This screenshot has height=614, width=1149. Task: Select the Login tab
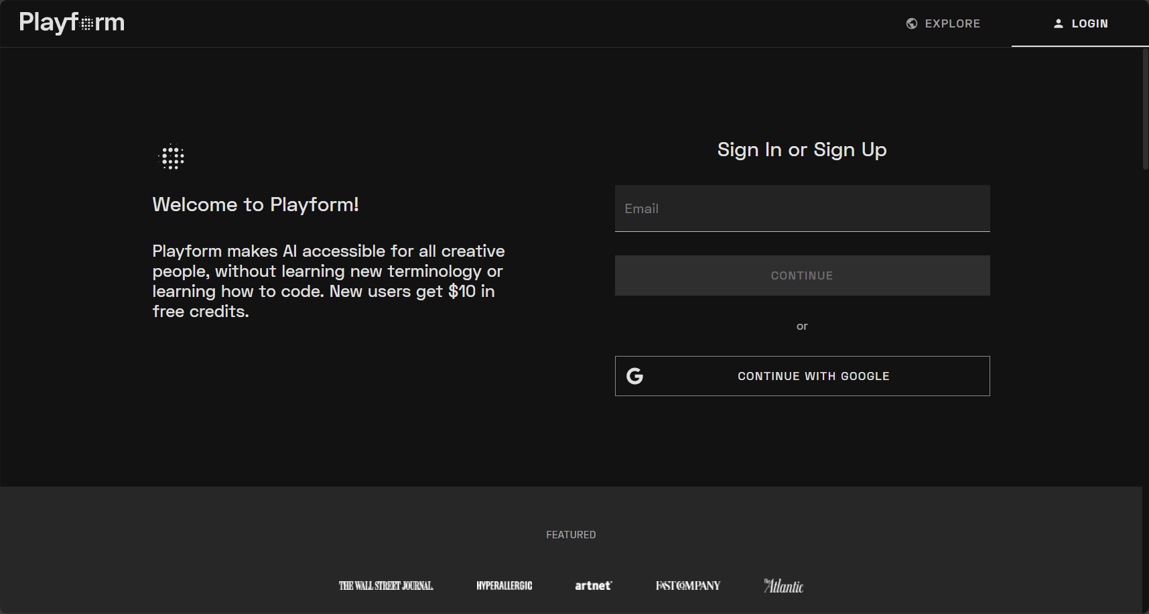[x=1080, y=23]
